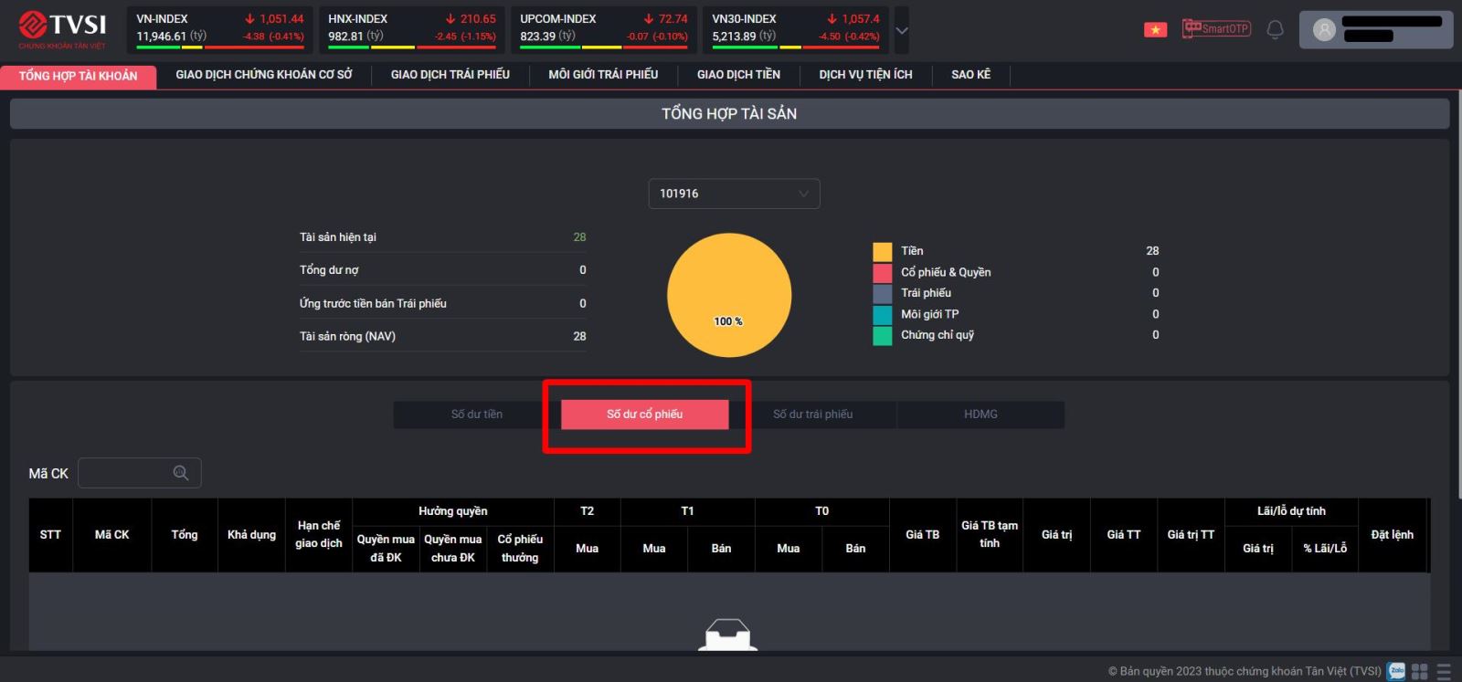Open DỊCH VỤ TIỆN ÍCH menu
The image size is (1462, 682).
pos(865,75)
